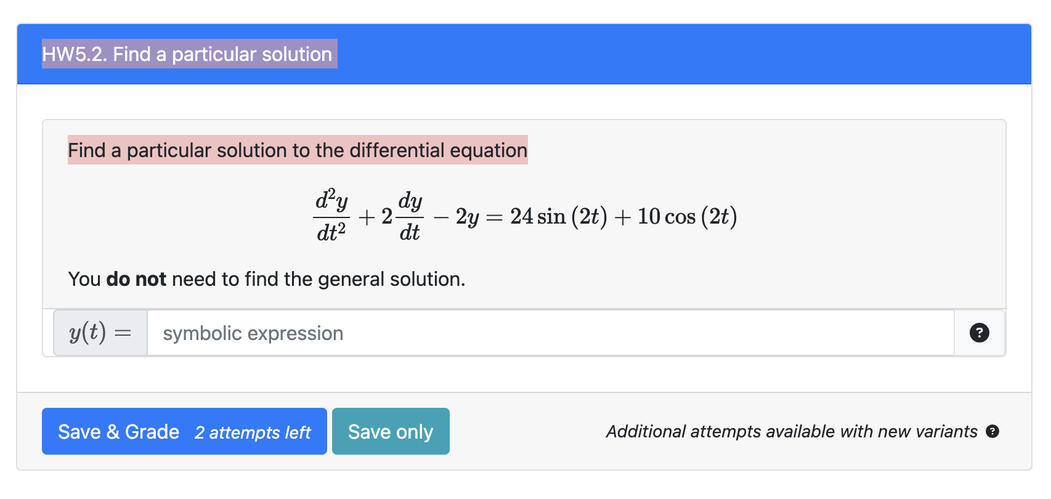Select the HW5.2 question title text
Viewport: 1051px width, 499px height.
click(x=187, y=54)
